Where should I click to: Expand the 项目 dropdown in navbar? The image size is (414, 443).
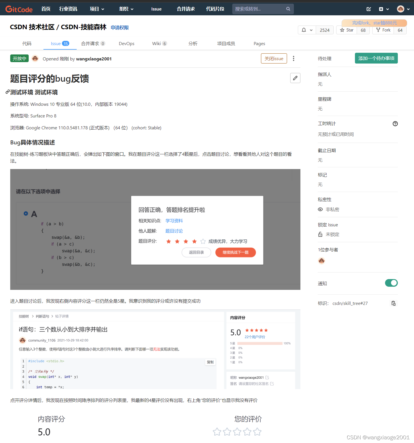click(x=97, y=9)
